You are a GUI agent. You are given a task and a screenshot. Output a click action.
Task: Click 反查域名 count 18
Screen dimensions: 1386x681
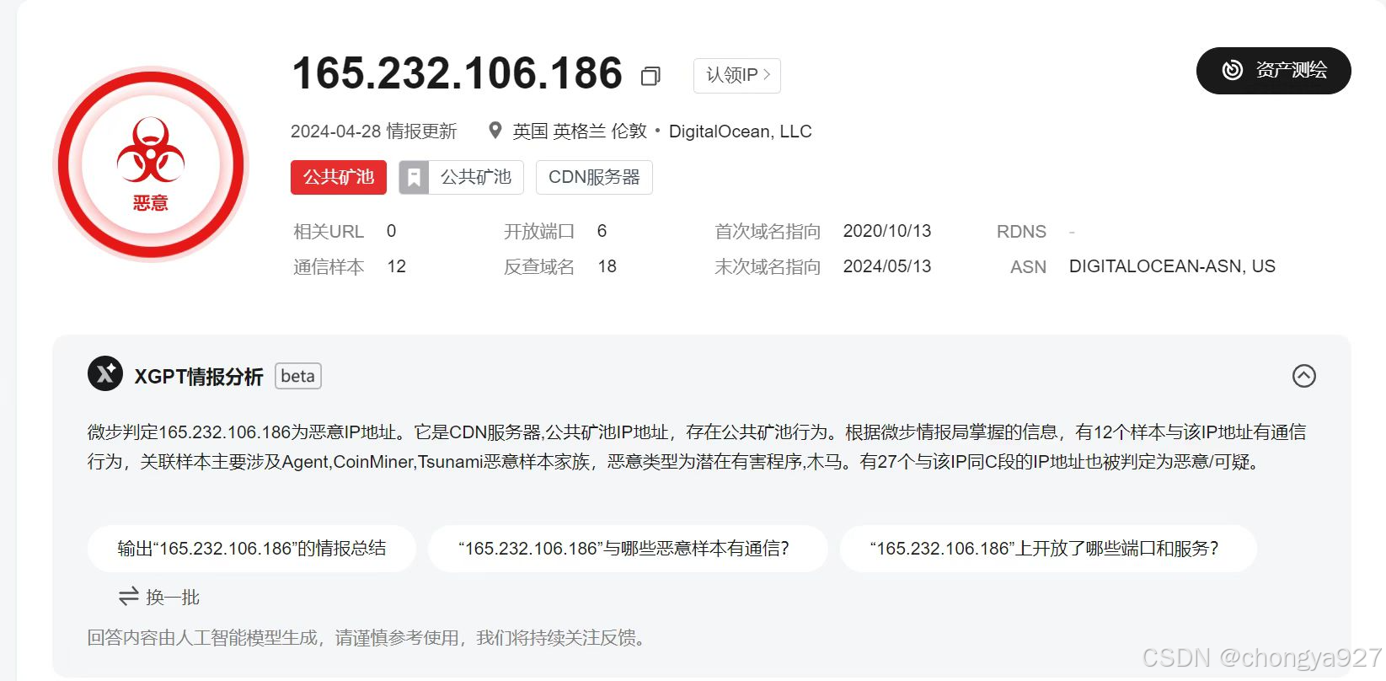point(607,266)
